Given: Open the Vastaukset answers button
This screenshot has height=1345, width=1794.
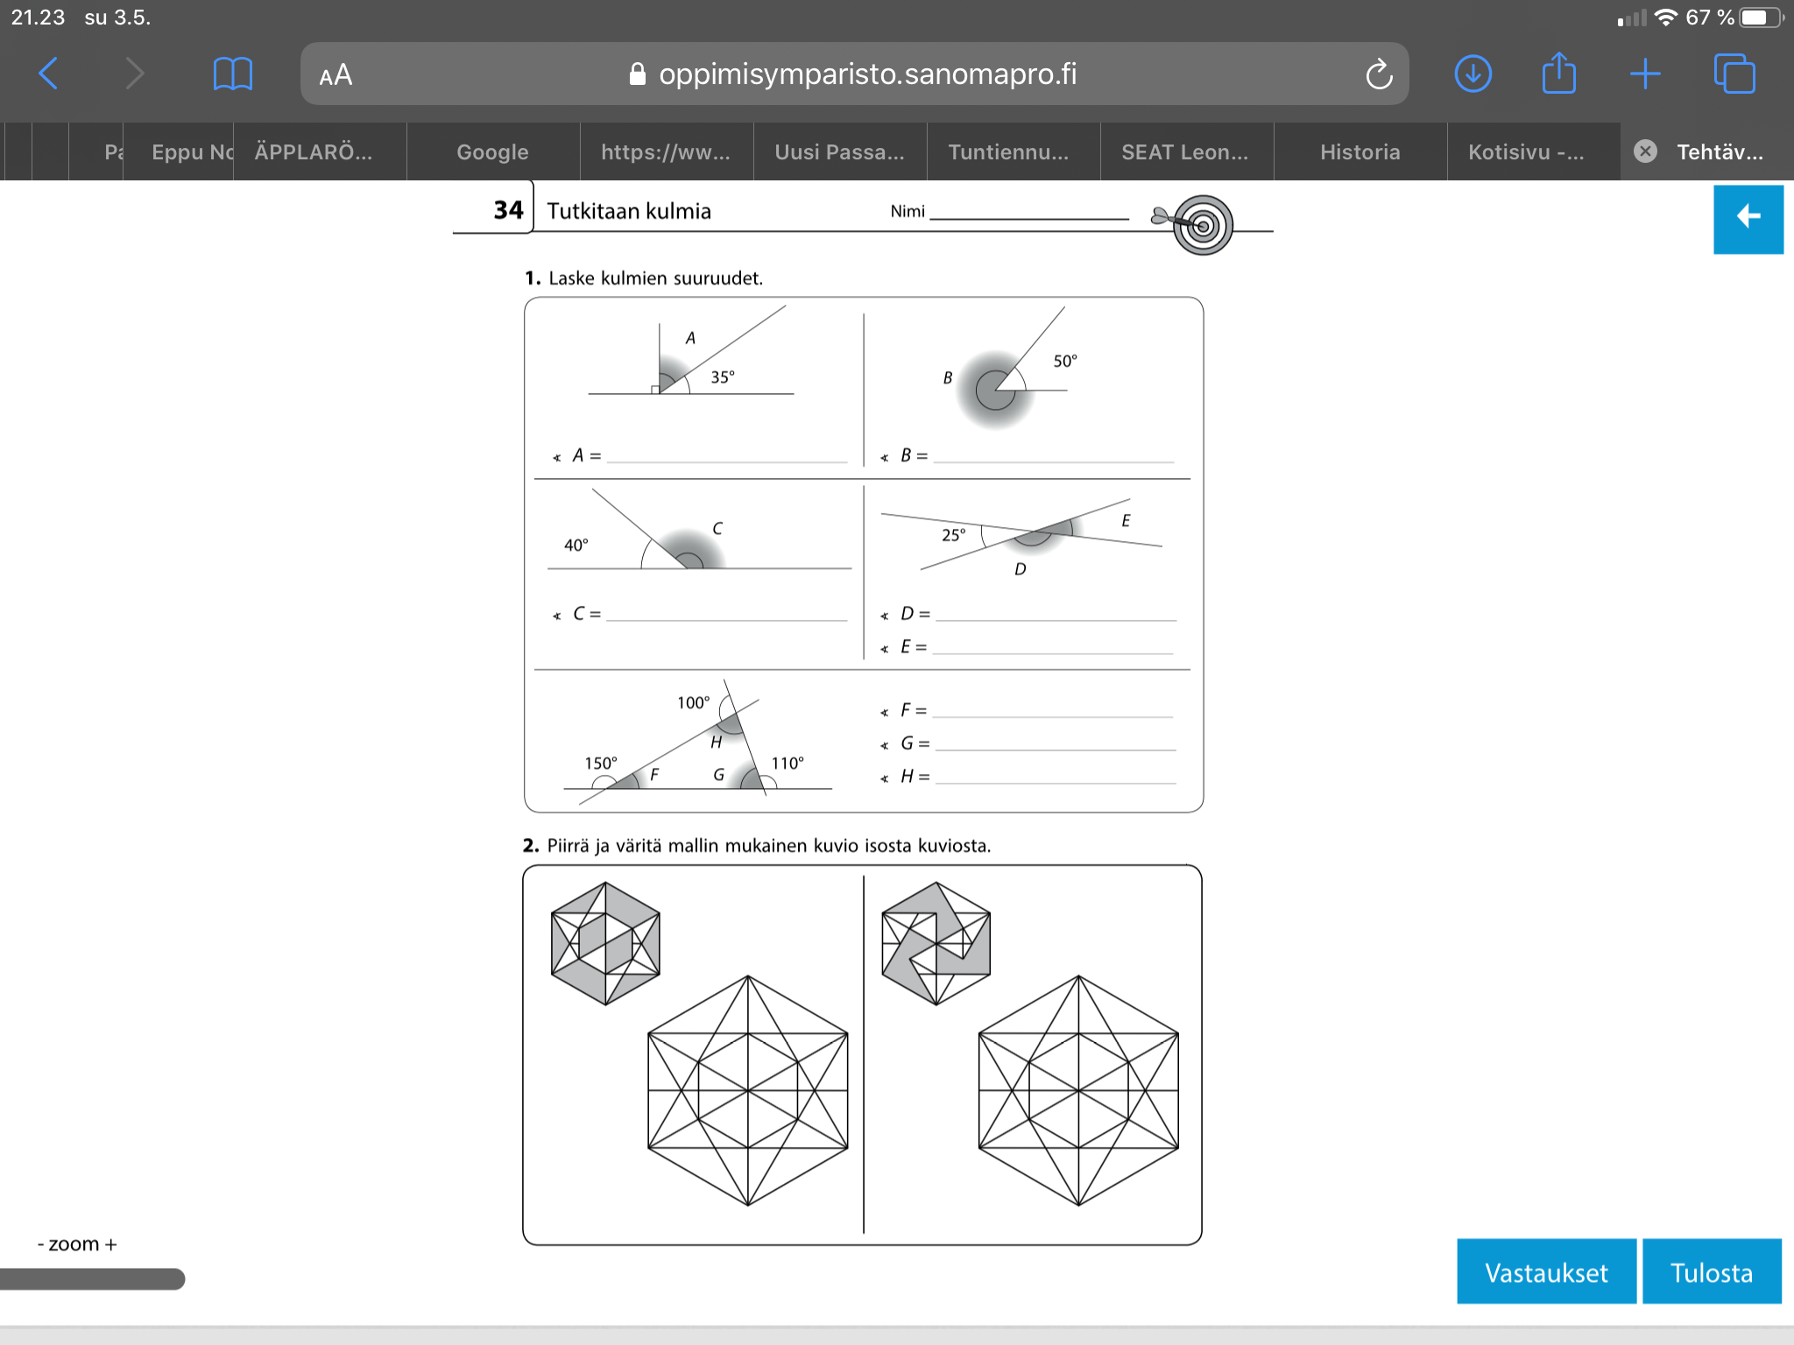Looking at the screenshot, I should [1546, 1271].
